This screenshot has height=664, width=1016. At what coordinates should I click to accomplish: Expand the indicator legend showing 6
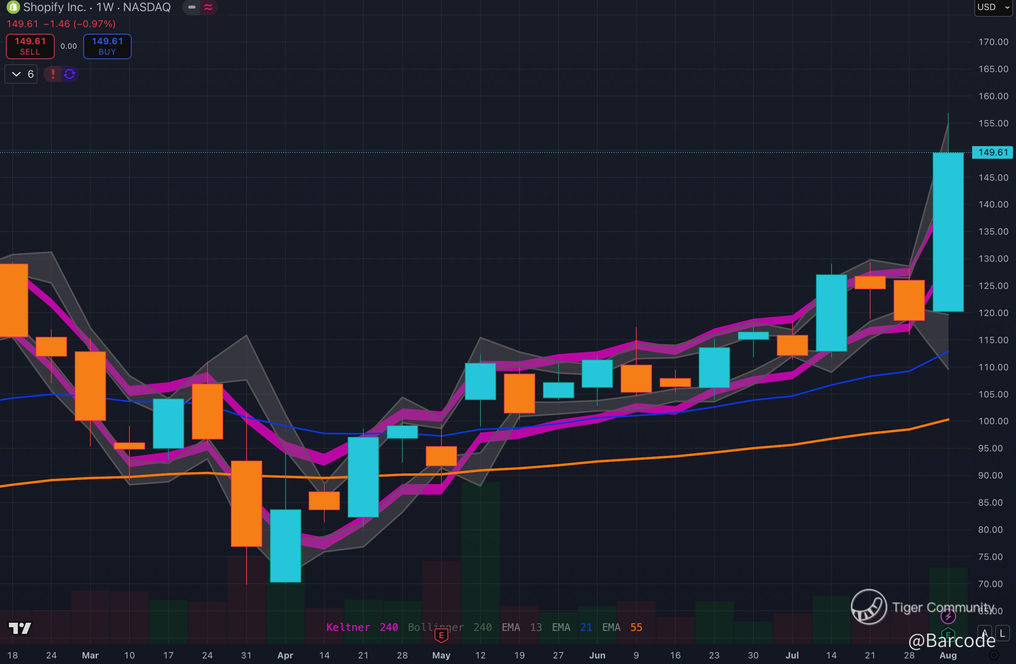click(x=21, y=74)
